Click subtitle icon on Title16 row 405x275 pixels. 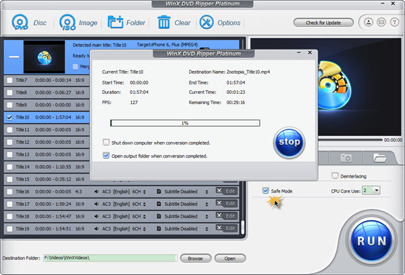click(159, 191)
